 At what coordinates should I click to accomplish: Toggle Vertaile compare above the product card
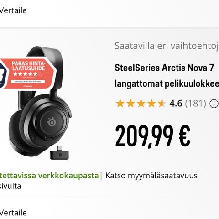(x=13, y=10)
